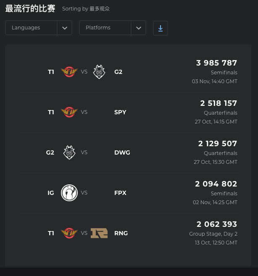Click G2 logo in G2 vs DWG row
The width and height of the screenshot is (258, 276).
click(x=69, y=152)
